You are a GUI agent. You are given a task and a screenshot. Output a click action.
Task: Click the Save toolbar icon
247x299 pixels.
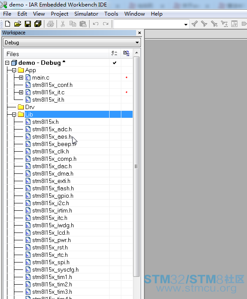pyautogui.click(x=28, y=24)
